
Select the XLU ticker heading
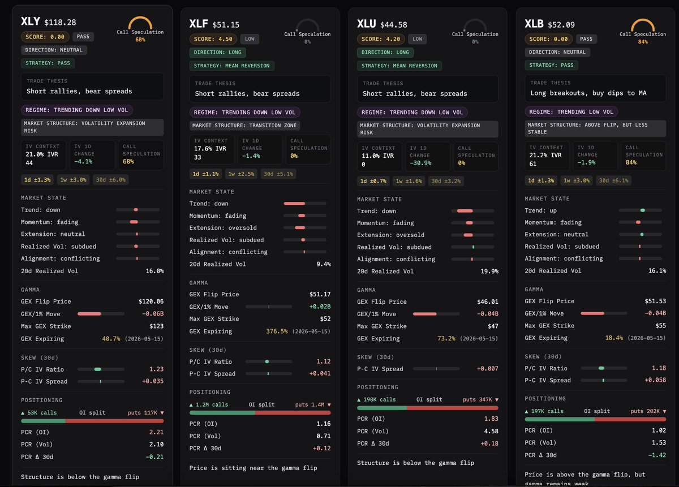pos(367,24)
